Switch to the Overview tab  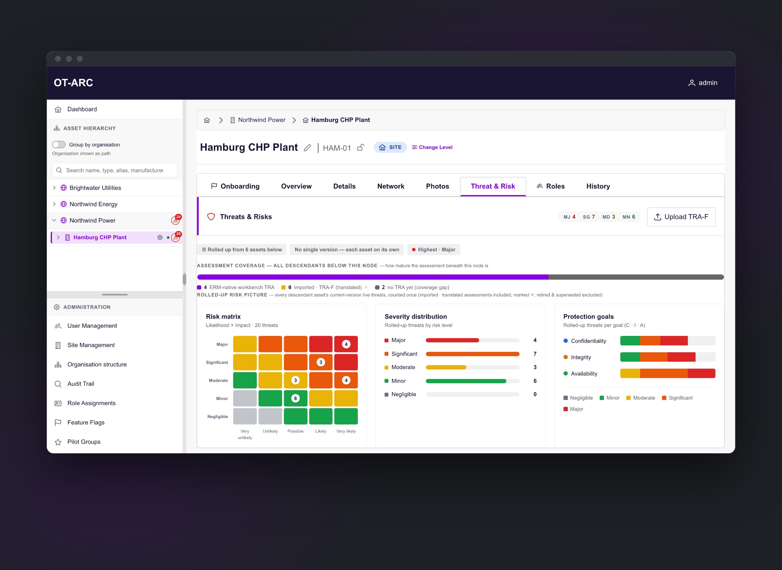(x=296, y=186)
